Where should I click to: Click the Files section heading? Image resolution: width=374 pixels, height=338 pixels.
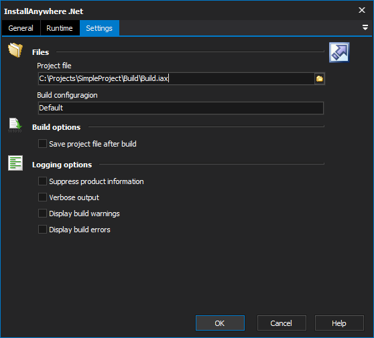[40, 52]
